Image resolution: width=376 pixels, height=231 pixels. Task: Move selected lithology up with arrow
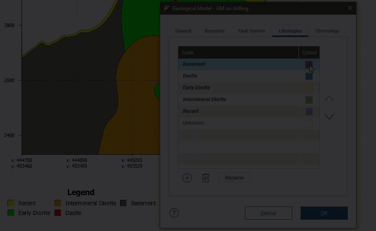(329, 99)
